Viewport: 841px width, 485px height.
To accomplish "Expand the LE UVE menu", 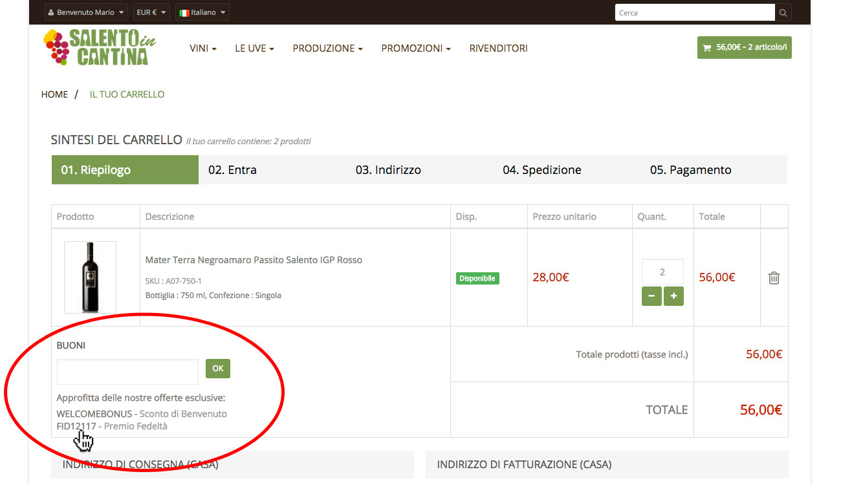I will tap(254, 48).
